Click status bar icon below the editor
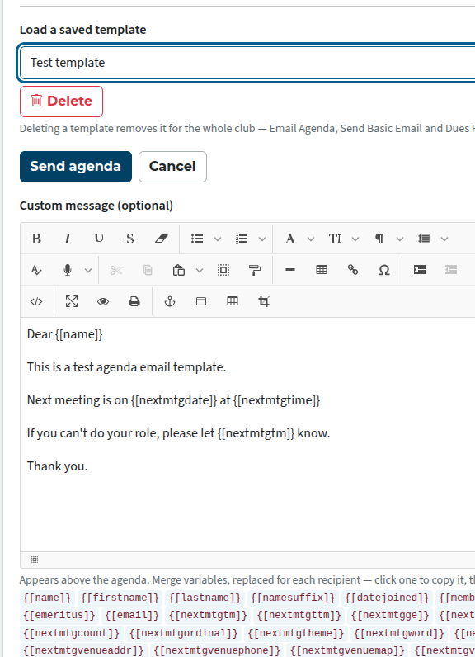Screen dimensions: 475x657 click(x=35, y=560)
